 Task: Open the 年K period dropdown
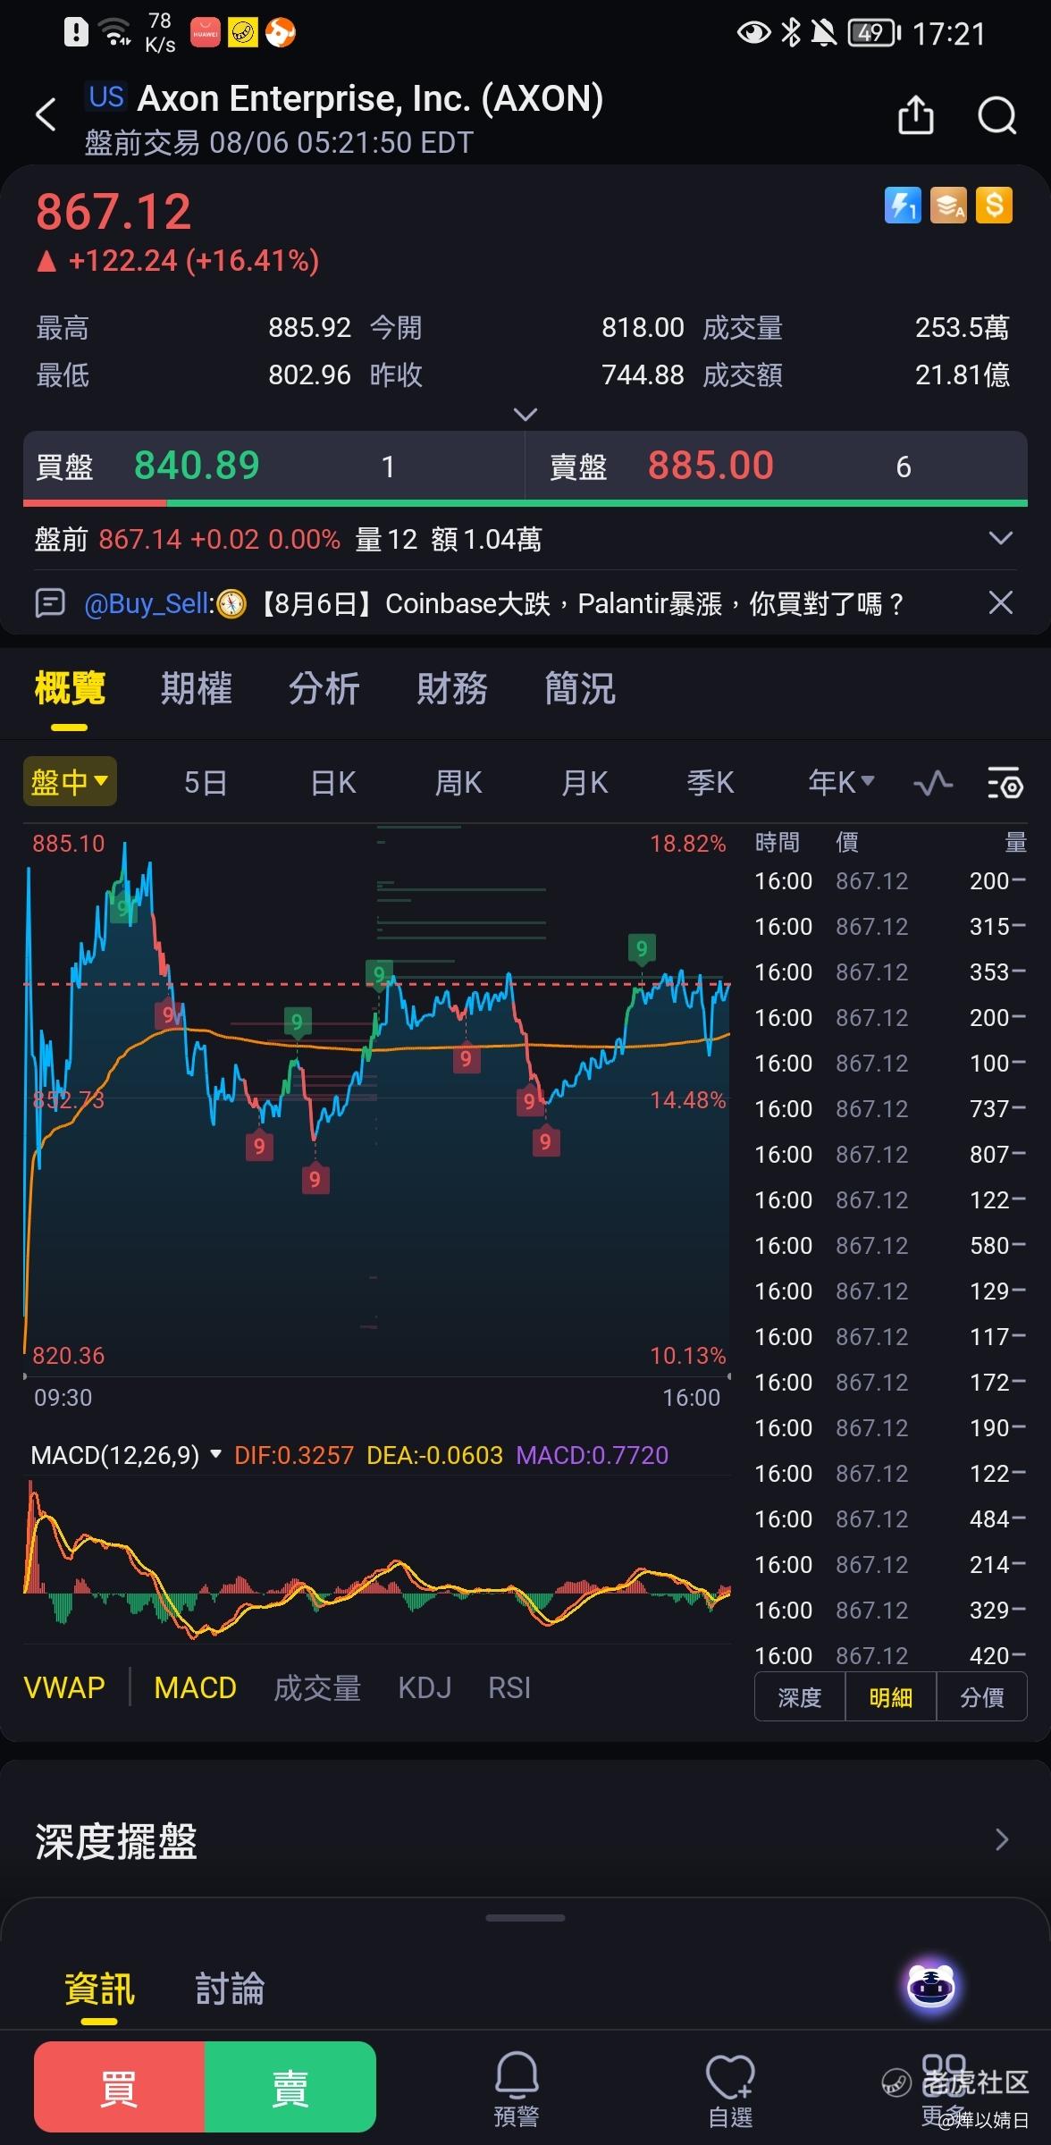[841, 782]
